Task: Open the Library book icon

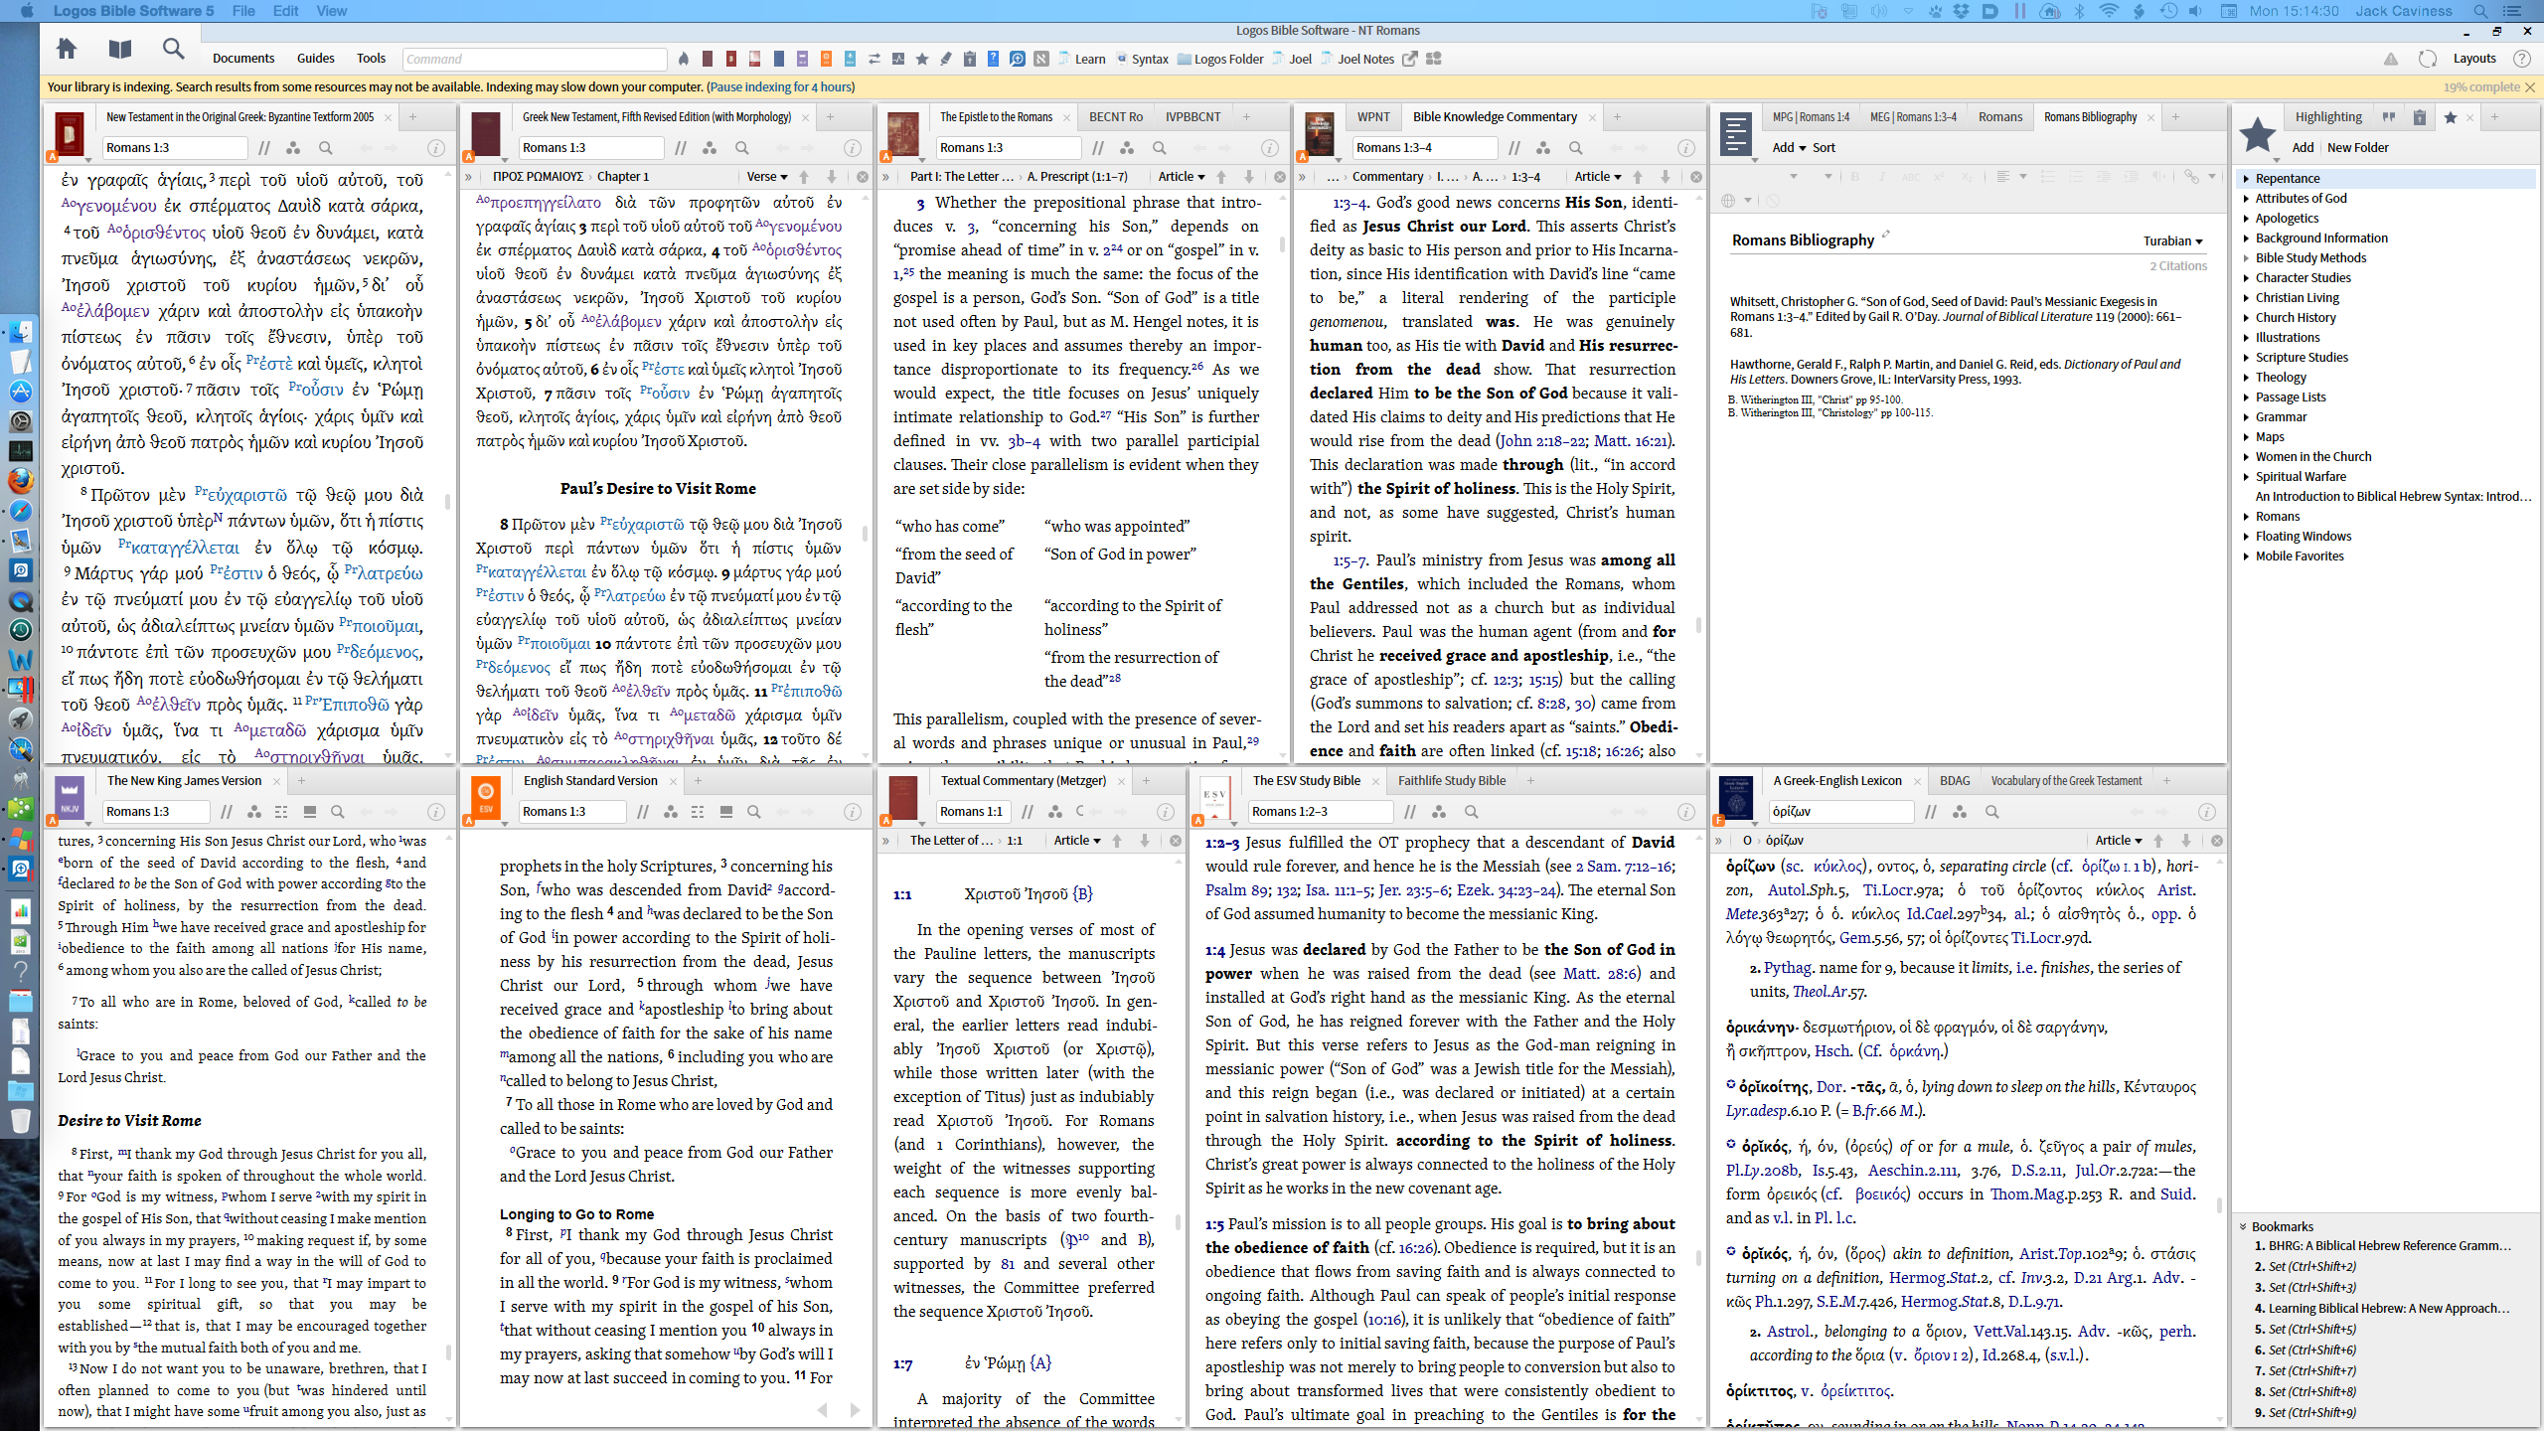Action: [x=120, y=49]
